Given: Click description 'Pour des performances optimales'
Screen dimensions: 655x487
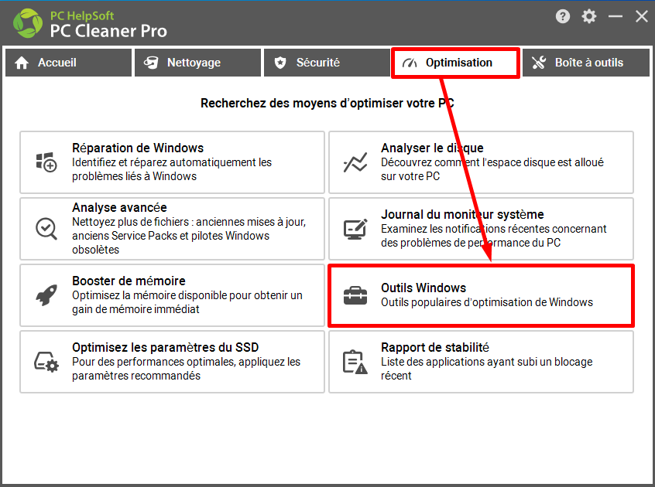Looking at the screenshot, I should 186,369.
